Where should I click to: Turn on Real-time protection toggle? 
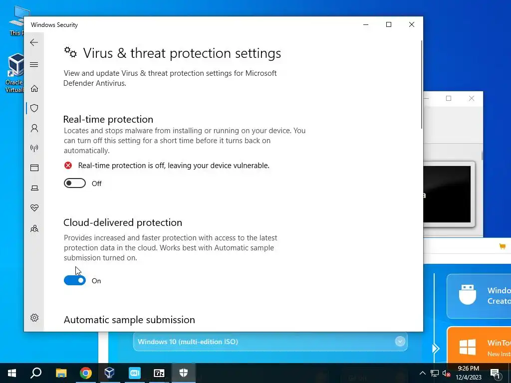click(75, 184)
